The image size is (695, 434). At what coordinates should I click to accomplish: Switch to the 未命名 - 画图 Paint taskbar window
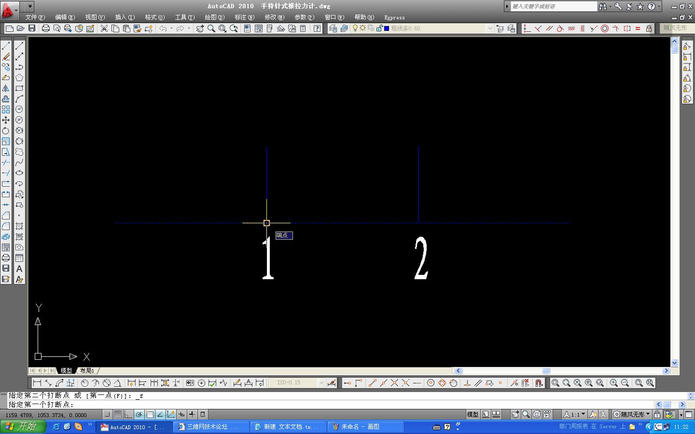[365, 427]
